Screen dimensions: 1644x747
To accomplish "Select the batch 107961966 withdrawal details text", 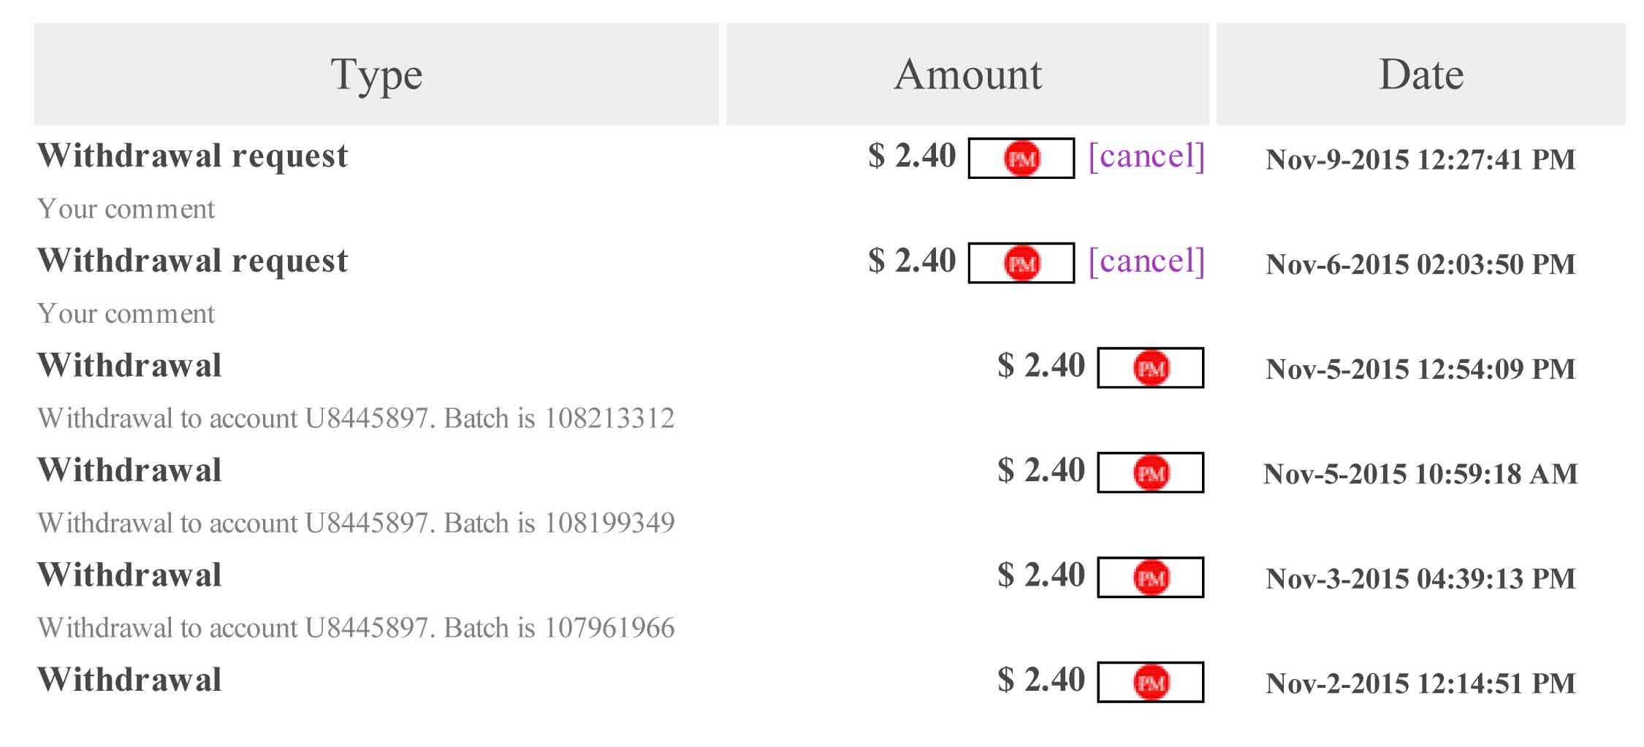I will point(356,628).
